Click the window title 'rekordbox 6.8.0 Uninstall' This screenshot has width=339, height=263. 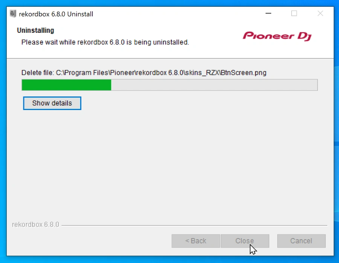coord(56,14)
